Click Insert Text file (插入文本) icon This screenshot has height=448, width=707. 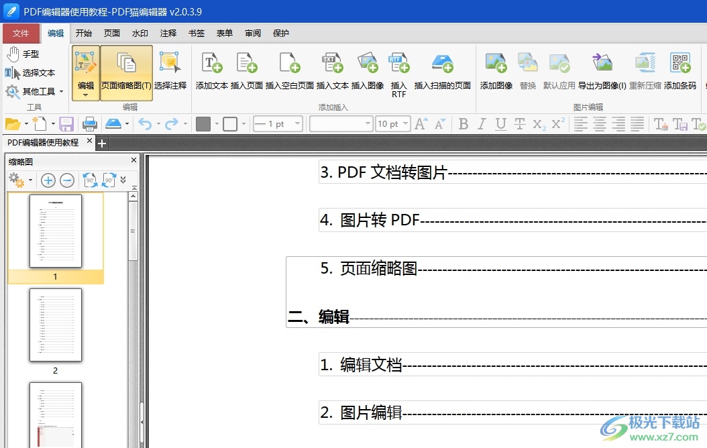[332, 72]
